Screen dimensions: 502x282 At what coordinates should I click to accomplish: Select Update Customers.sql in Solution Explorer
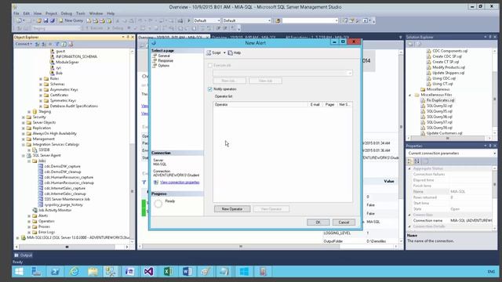pyautogui.click(x=445, y=133)
